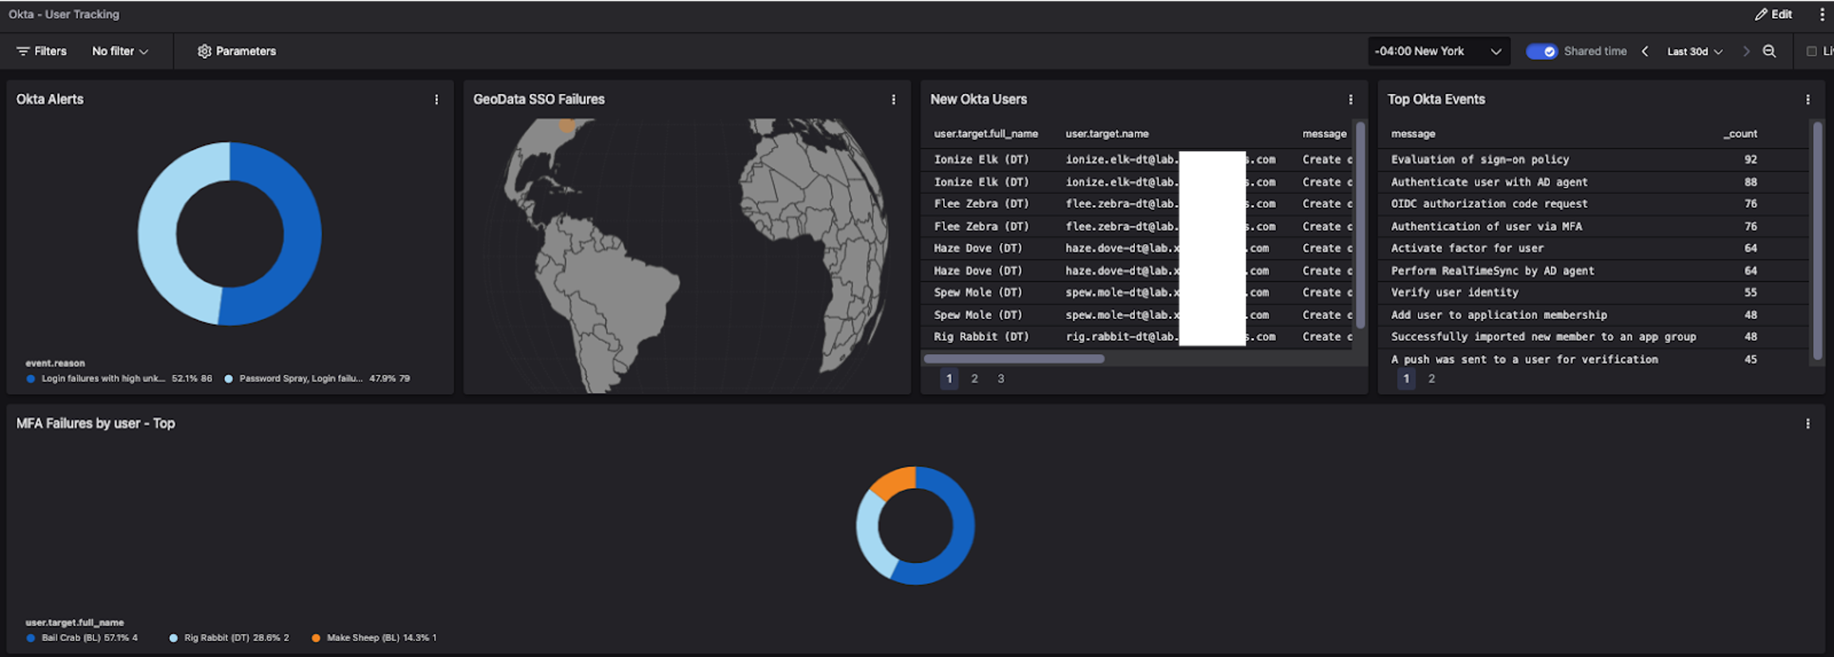Click the Make Sheep (BL) legend color dot
The image size is (1834, 657).
[316, 638]
